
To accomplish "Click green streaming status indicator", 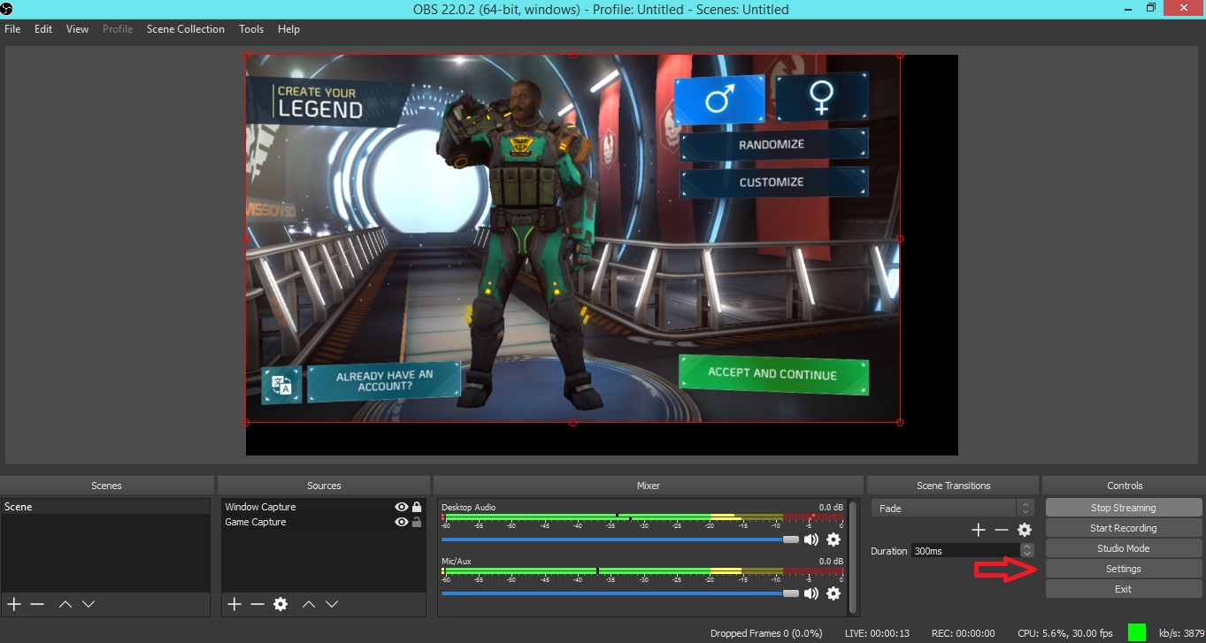I will [1137, 632].
